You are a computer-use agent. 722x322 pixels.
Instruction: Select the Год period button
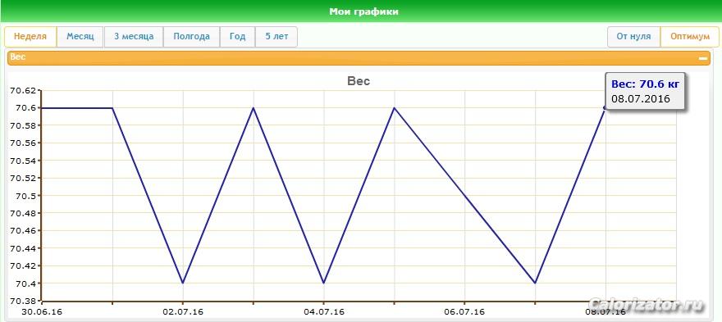(x=237, y=37)
